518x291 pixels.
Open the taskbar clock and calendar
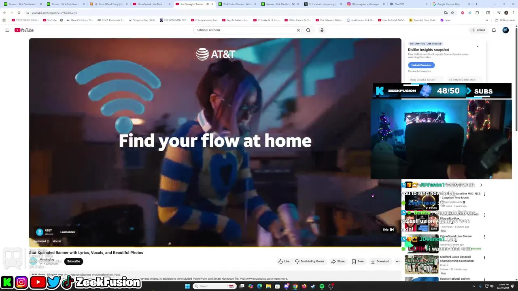[504, 286]
